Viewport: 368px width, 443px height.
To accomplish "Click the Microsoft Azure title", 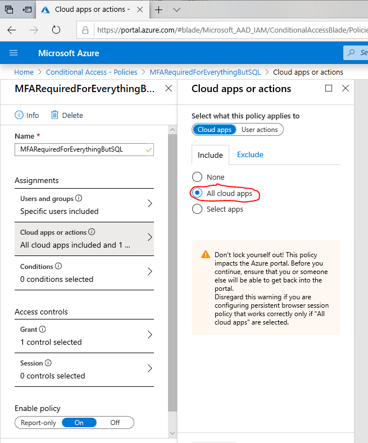I will tap(69, 53).
